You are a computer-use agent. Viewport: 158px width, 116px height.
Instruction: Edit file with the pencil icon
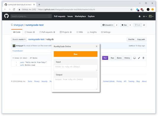(139, 58)
